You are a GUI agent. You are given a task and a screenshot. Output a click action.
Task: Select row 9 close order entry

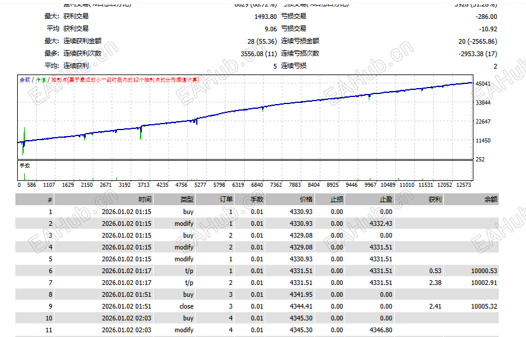click(x=257, y=306)
